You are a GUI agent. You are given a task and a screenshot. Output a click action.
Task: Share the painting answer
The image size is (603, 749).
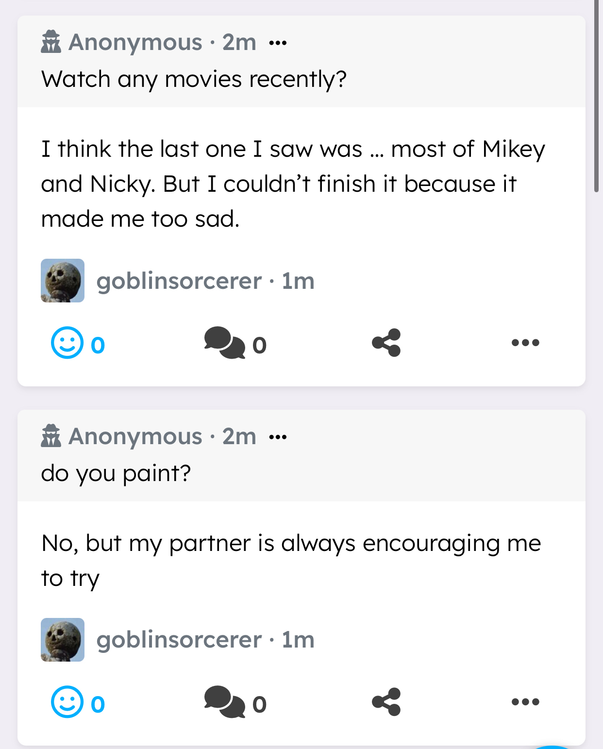click(386, 702)
